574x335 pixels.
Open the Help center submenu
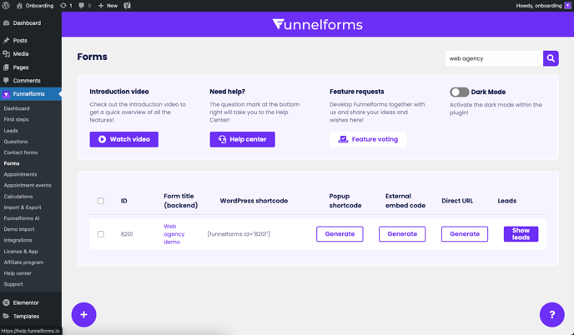tap(18, 273)
